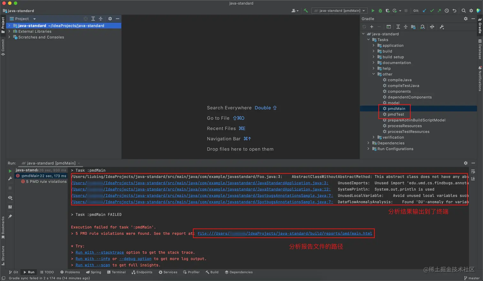Image resolution: width=483 pixels, height=281 pixels.
Task: Click the master branch in status bar
Action: click(471, 278)
